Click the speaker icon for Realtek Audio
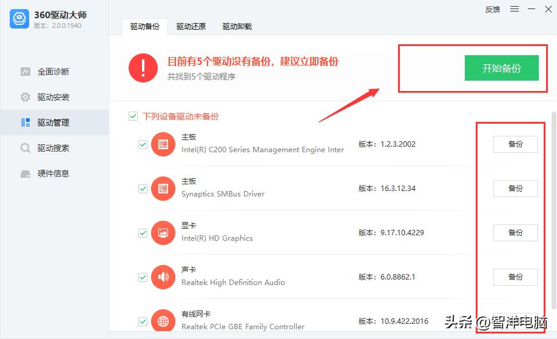 coord(163,277)
